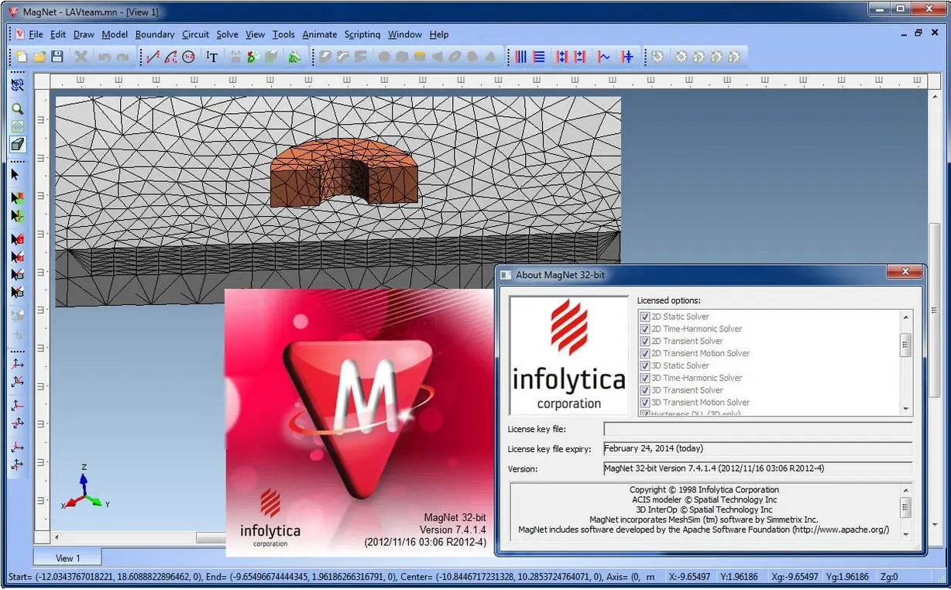Click the red bar with blue cross icon
The height and width of the screenshot is (590, 951).
click(627, 57)
